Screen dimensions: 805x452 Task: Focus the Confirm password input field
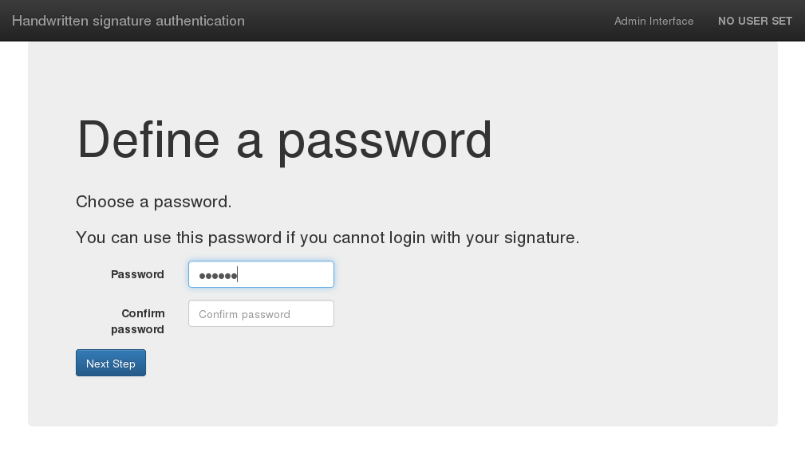tap(261, 313)
